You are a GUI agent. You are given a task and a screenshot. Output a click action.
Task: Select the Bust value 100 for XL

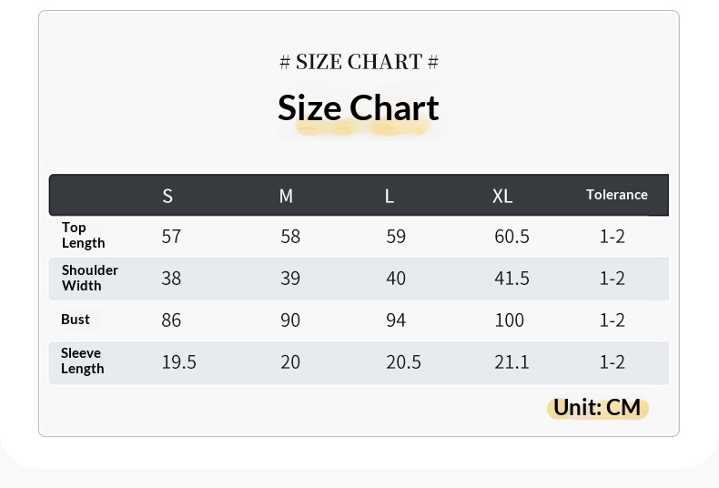(510, 320)
